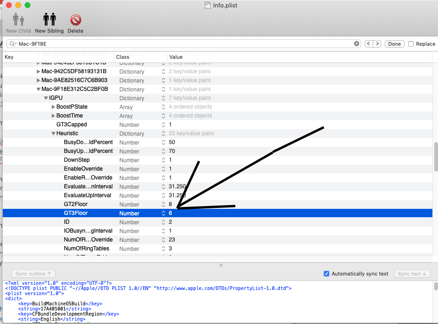Clear the search field with the X icon

(357, 44)
